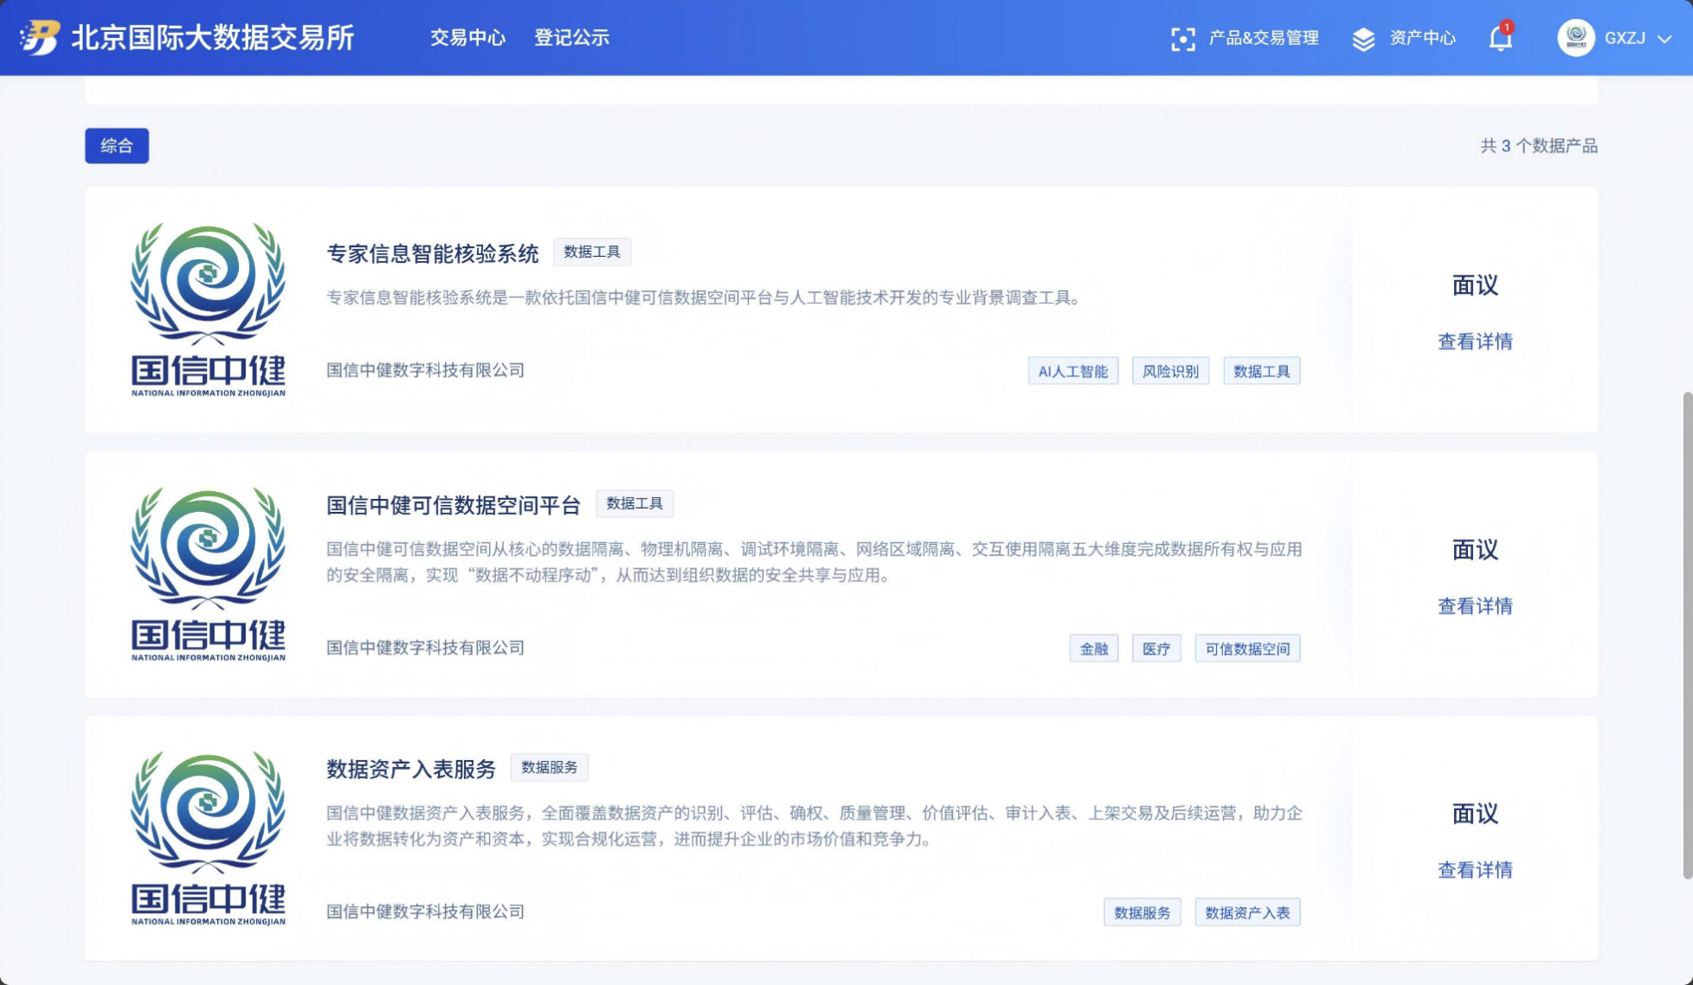Click the 产品&交易管理 scan icon
Image resolution: width=1693 pixels, height=985 pixels.
tap(1182, 38)
